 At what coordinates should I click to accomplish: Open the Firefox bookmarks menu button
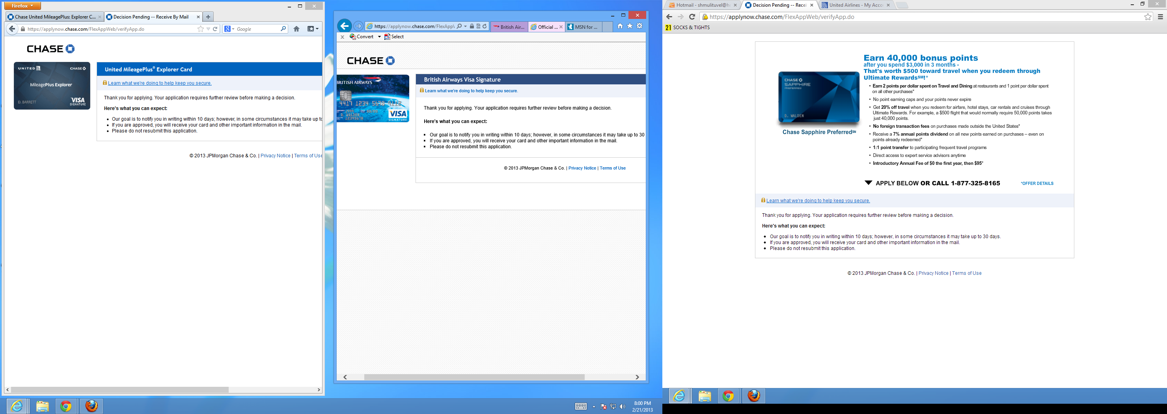(313, 29)
